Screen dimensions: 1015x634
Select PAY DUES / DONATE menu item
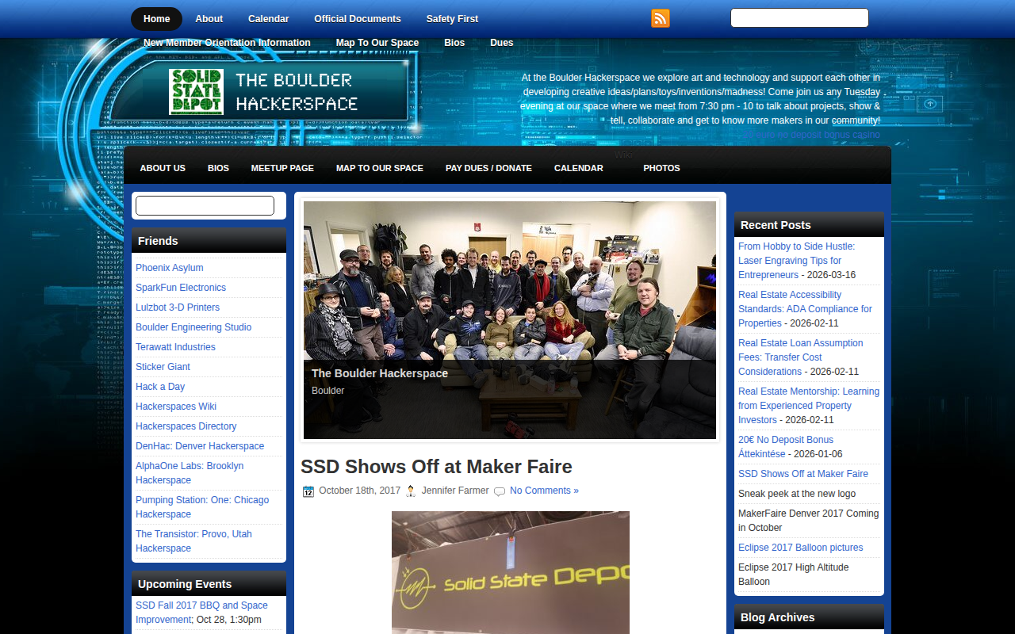click(x=488, y=168)
